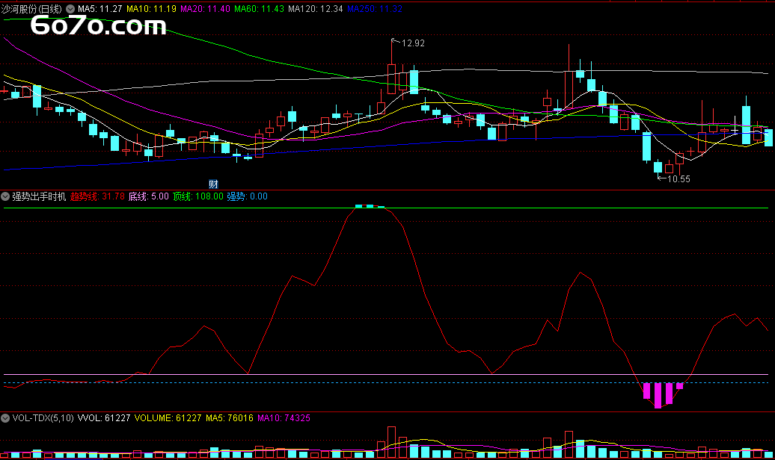Screen dimensions: 775x460
Task: Click the 底线: 5.00 value
Action: [x=148, y=196]
